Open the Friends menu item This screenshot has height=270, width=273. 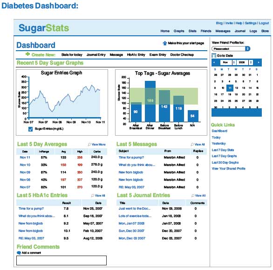(206, 31)
